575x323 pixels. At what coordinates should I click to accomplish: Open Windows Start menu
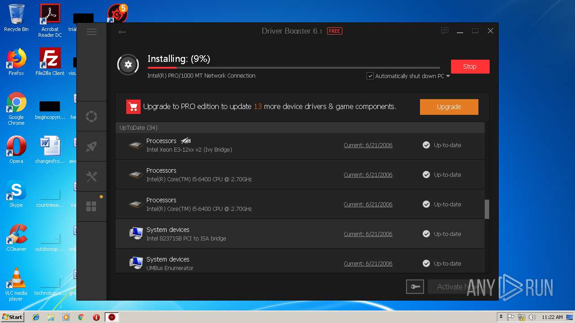click(12, 317)
